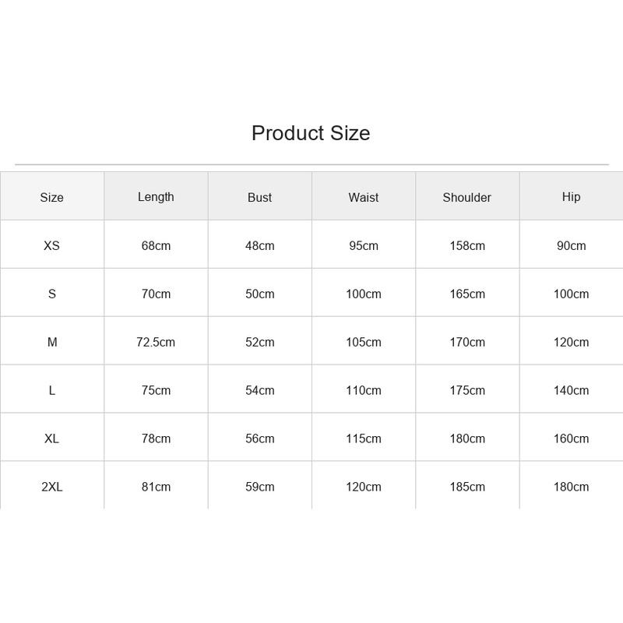Select the 90cm hip cell
Screen dimensions: 623x623
pyautogui.click(x=571, y=245)
